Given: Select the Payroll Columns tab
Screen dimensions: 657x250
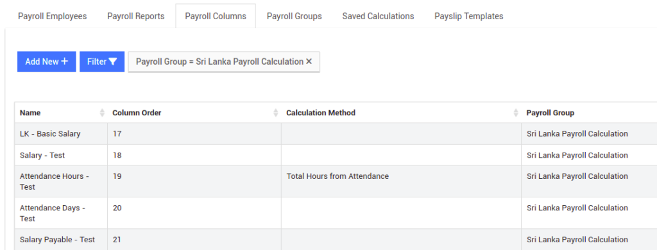Looking at the screenshot, I should (216, 16).
